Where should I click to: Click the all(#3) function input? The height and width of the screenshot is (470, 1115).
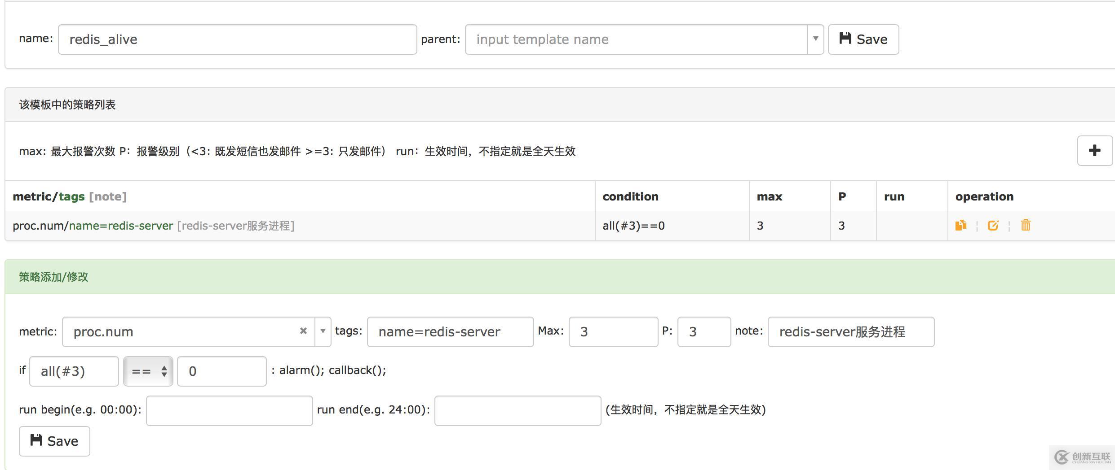(74, 371)
